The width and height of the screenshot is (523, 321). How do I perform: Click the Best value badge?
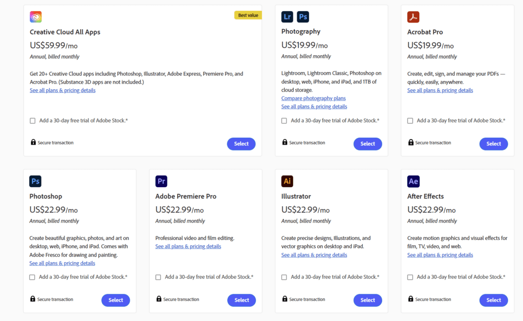[x=248, y=15]
